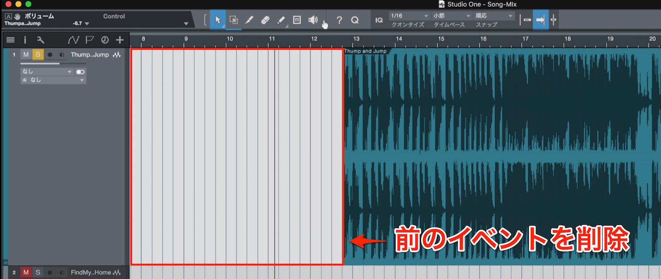Adjust the Thump..Jump track volume slider
This screenshot has width=661, height=279.
[x=53, y=63]
